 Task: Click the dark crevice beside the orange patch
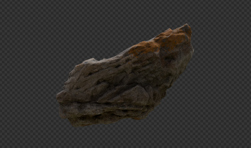(x=168, y=58)
